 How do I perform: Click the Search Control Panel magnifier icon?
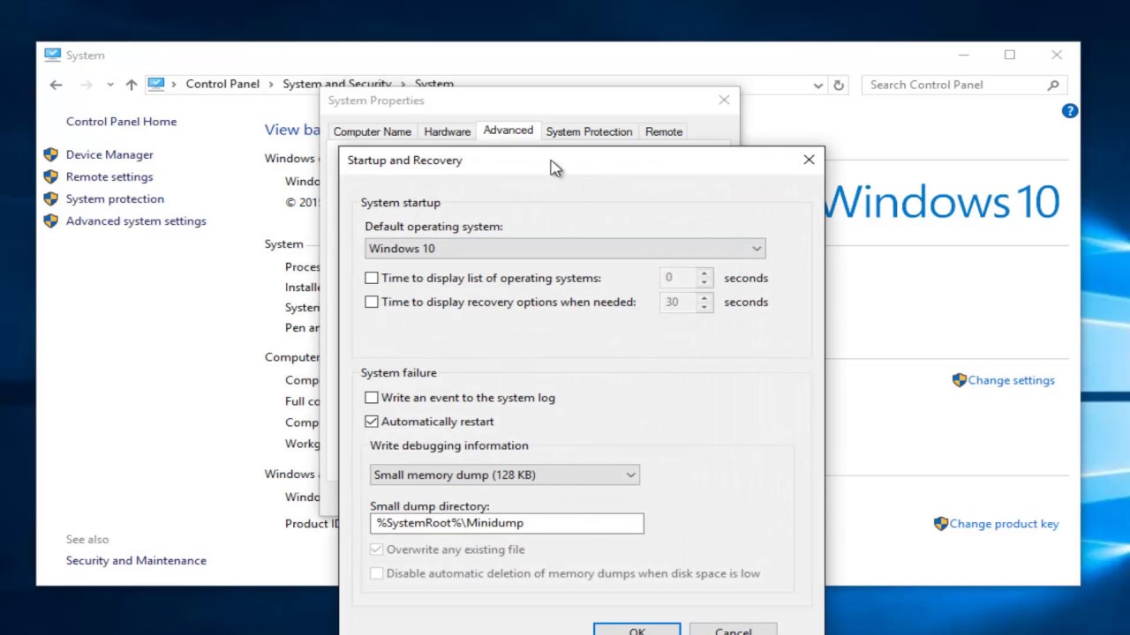[1053, 85]
